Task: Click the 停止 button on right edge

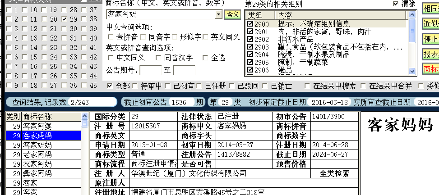Action: click(x=430, y=39)
